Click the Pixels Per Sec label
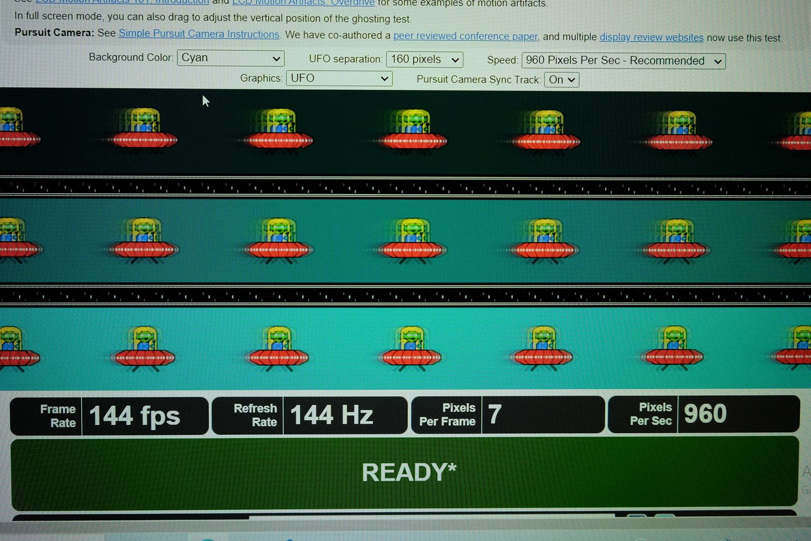 (x=651, y=414)
